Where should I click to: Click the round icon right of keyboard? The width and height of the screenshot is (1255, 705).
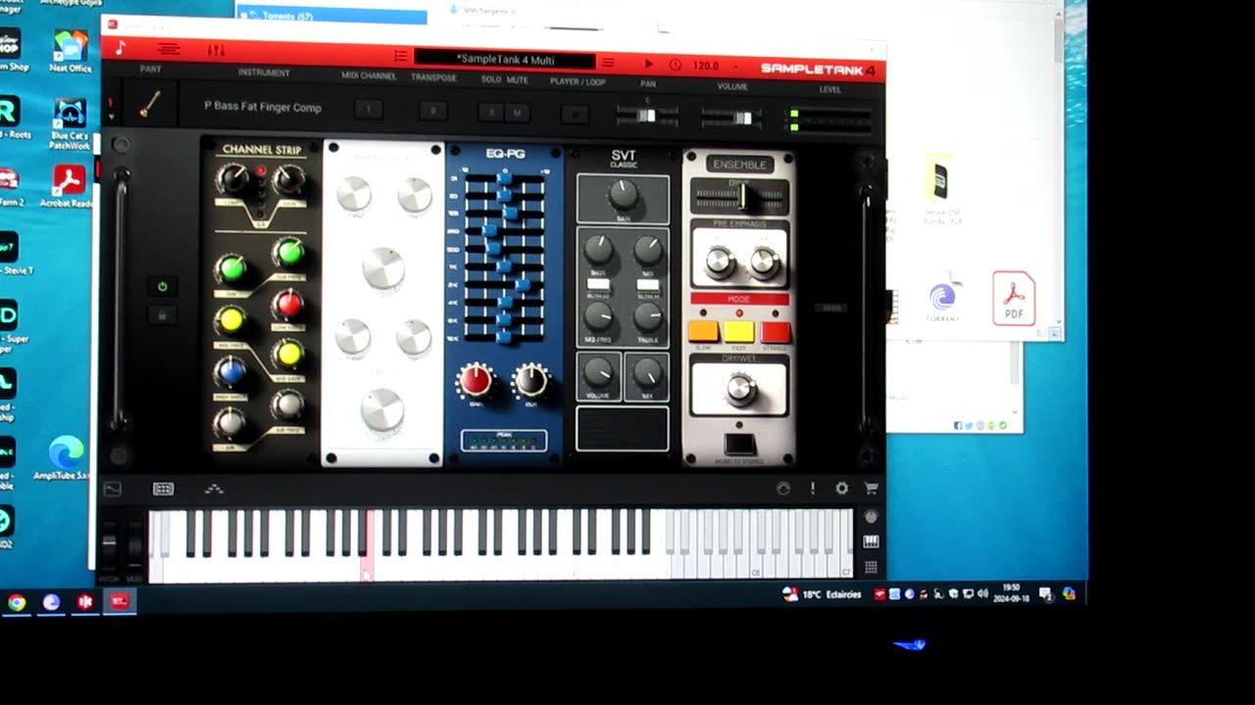point(871,517)
